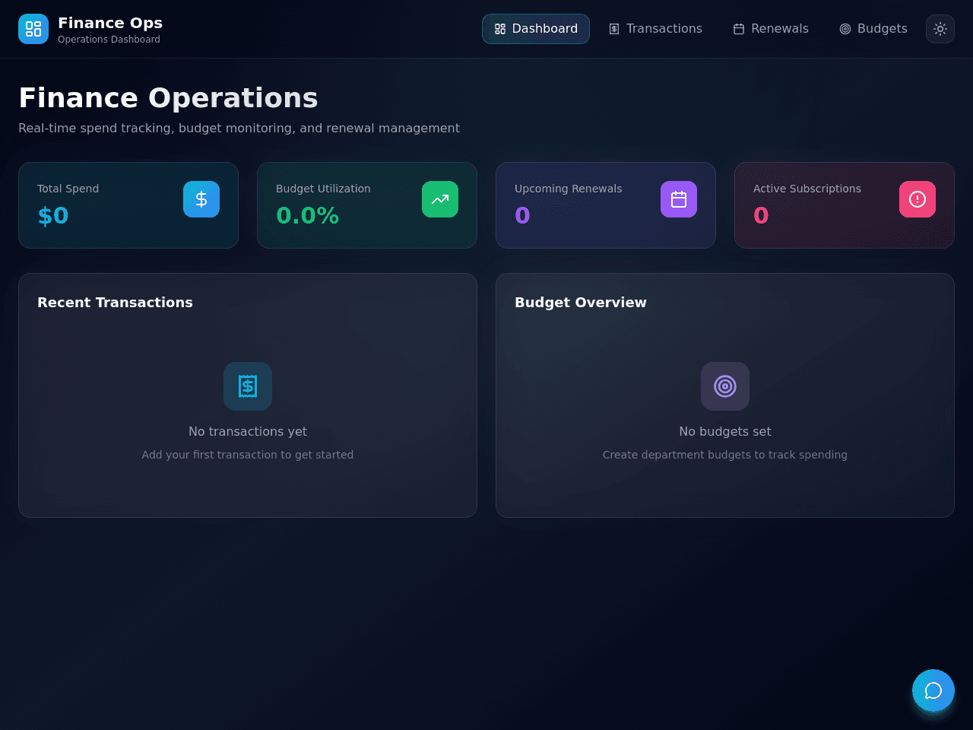Go to the Renewals tab
Screen dimensions: 973x730
771,29
